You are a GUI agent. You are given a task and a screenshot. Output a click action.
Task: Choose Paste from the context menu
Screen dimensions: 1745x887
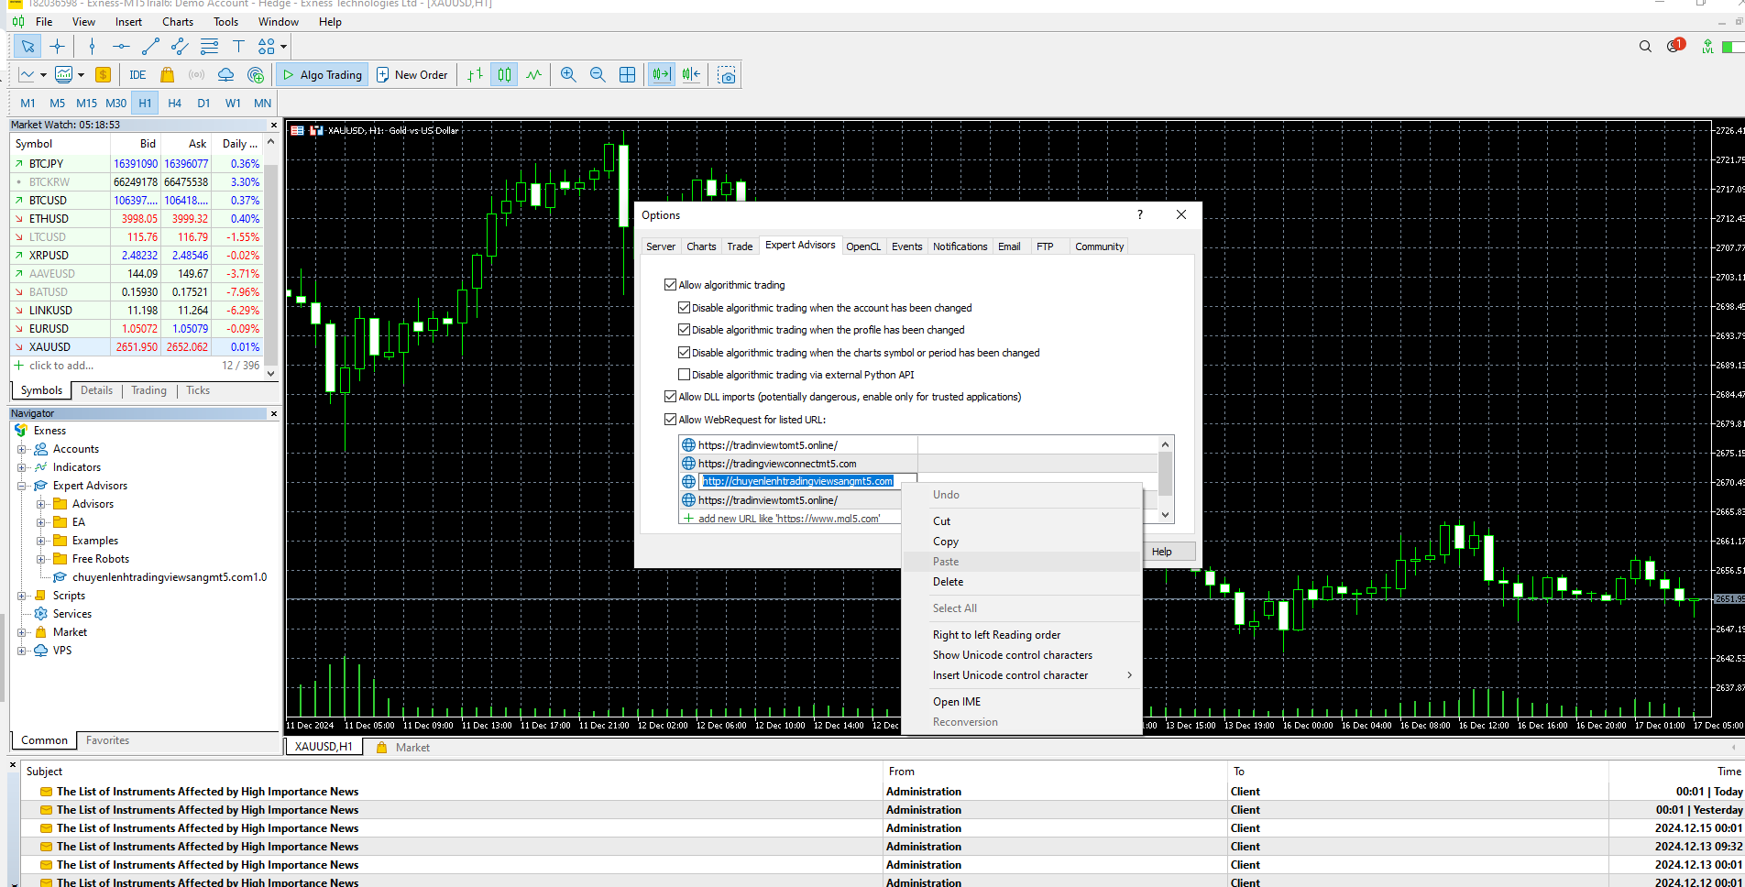tap(946, 562)
